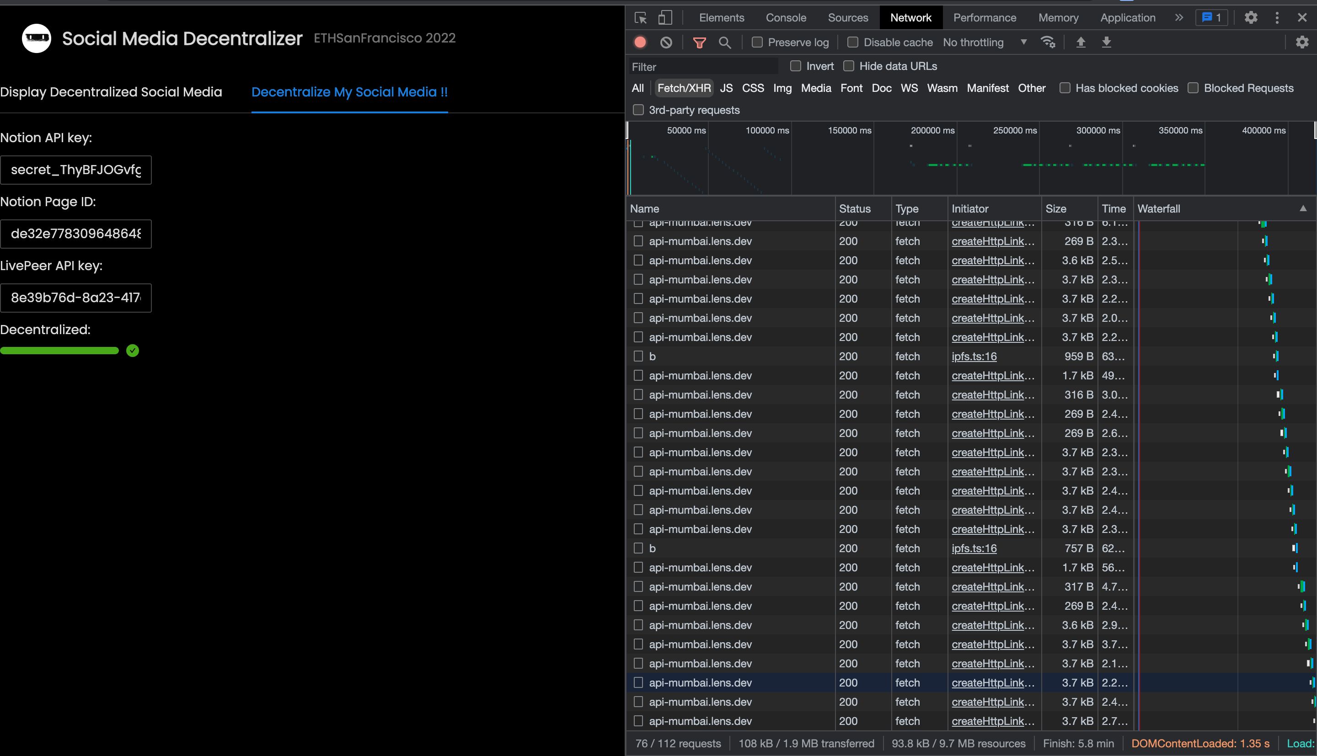Filter requests by Fetch/XHR

684,88
